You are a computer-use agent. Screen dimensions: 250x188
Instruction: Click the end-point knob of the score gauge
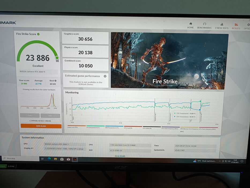[x=57, y=58]
